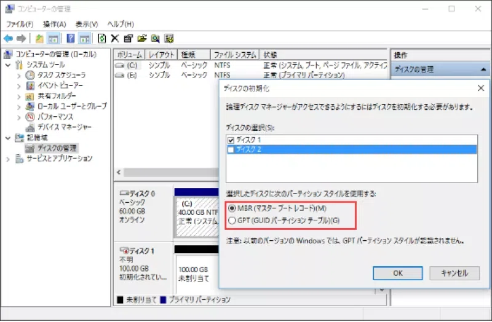This screenshot has height=322, width=492.
Task: Select the GPT (GUID パーティション テーブル) radio button
Action: click(x=232, y=221)
